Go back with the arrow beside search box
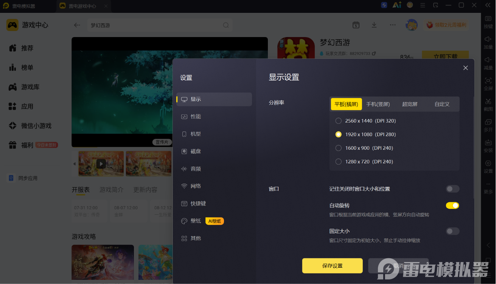The height and width of the screenshot is (284, 496). [77, 25]
